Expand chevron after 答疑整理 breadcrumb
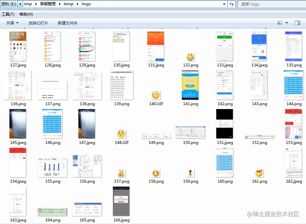Screen dimensions: 306x224 pos(60,4)
